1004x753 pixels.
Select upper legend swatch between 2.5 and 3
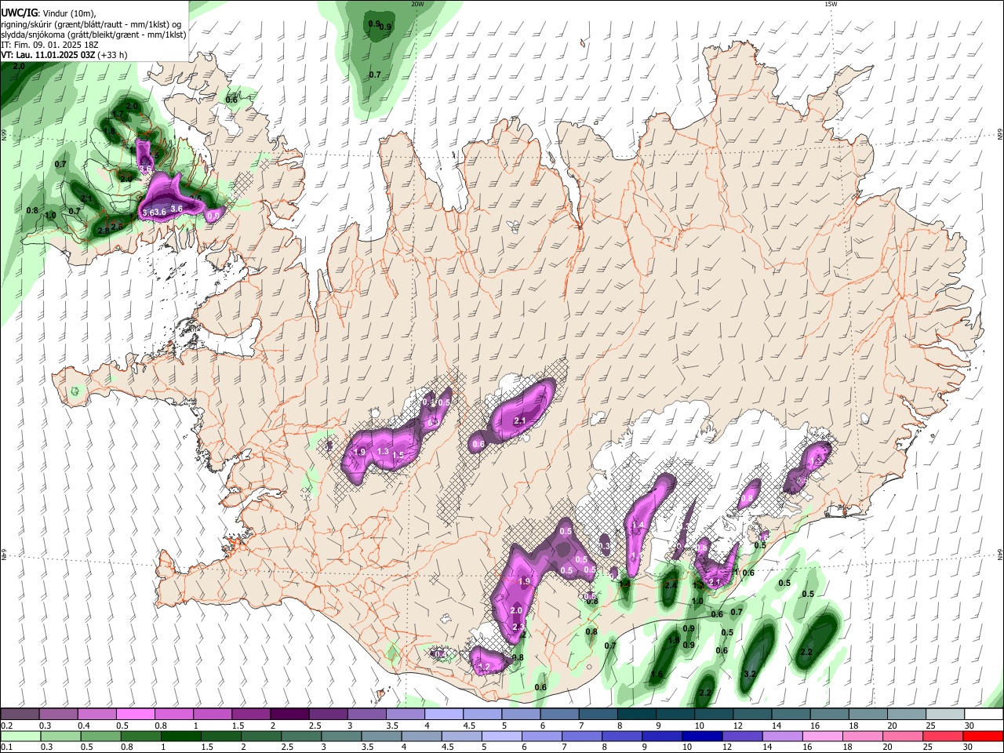point(327,714)
